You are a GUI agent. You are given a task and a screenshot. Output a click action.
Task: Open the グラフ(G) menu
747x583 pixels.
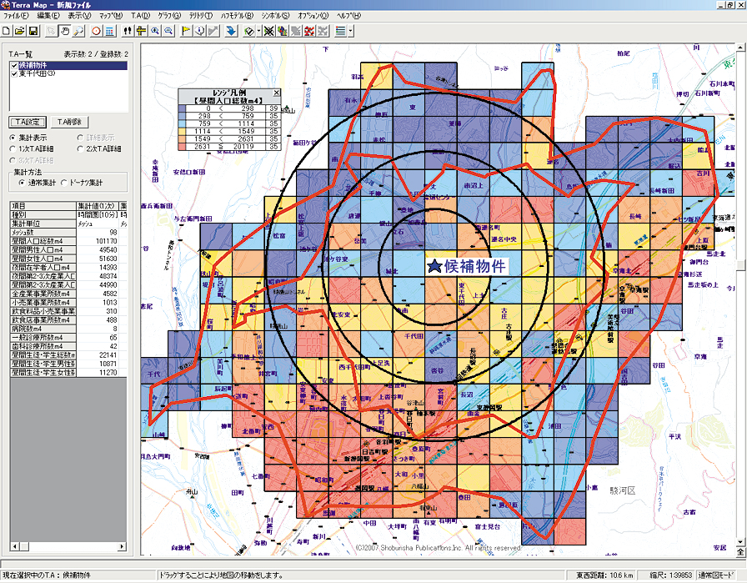coord(169,16)
